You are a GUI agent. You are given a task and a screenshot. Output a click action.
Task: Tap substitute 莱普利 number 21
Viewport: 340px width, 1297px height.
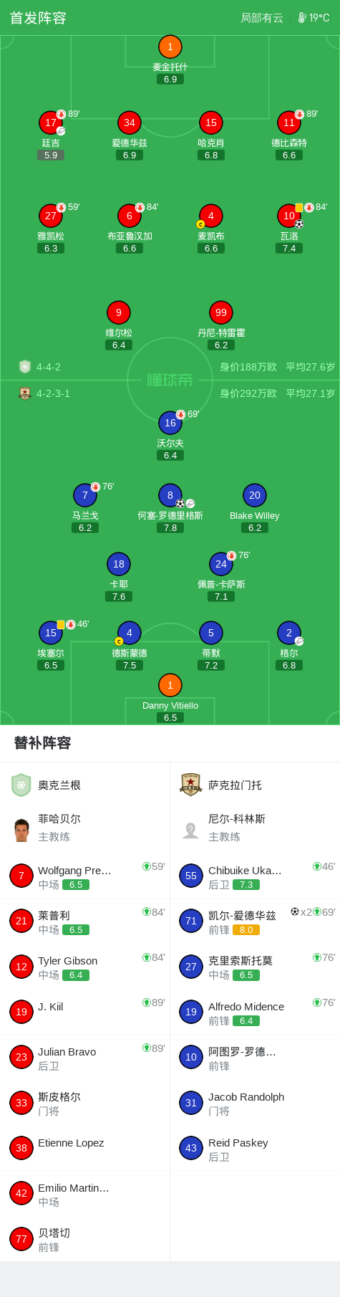click(21, 921)
